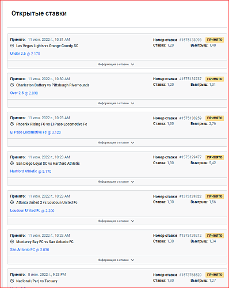Expand bet info under Monterey Bay FC bet
This screenshot has height=288, width=229.
tap(117, 260)
